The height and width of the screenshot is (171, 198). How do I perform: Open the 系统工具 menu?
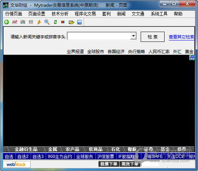pos(159,14)
